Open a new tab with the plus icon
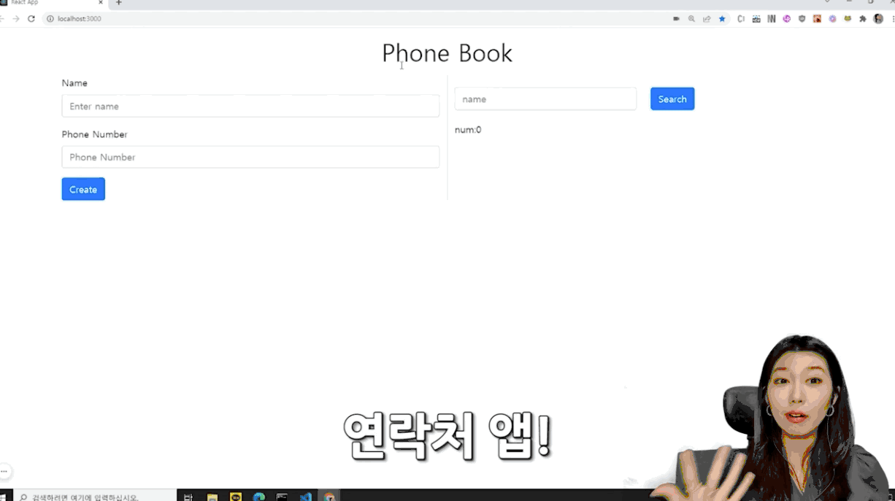 (119, 3)
